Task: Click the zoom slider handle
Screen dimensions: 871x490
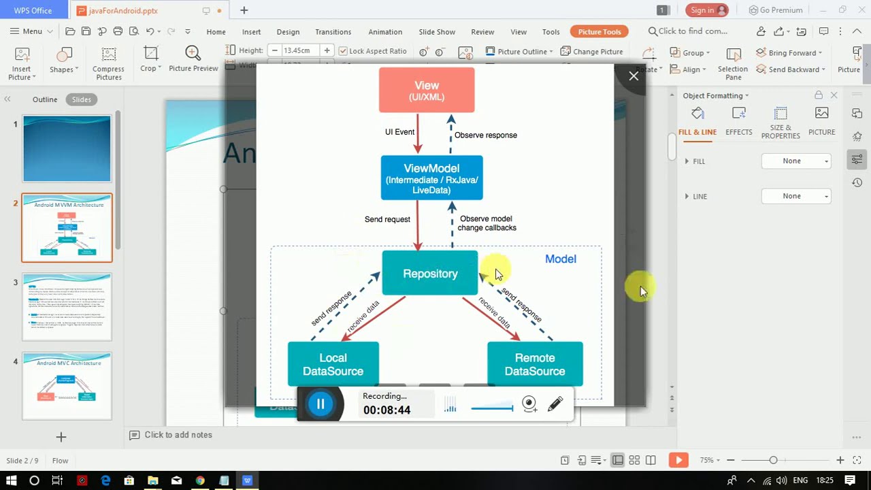Action: (773, 461)
